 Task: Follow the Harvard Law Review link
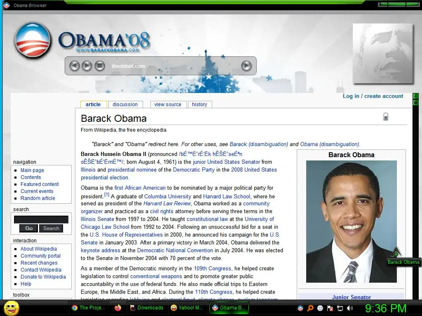click(167, 203)
